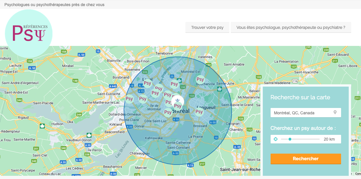The width and height of the screenshot is (361, 179).
Task: Click the route 335 shield near Laval
Action: [x=145, y=72]
